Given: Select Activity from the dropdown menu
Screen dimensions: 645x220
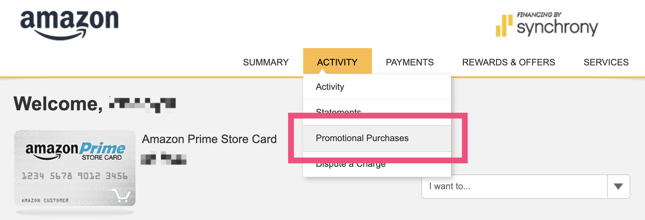Looking at the screenshot, I should pos(330,86).
